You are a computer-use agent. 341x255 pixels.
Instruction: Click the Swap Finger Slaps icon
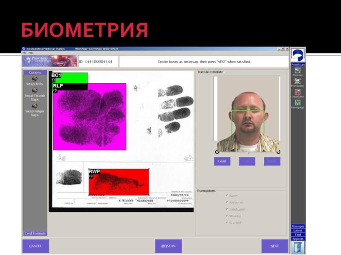(35, 106)
